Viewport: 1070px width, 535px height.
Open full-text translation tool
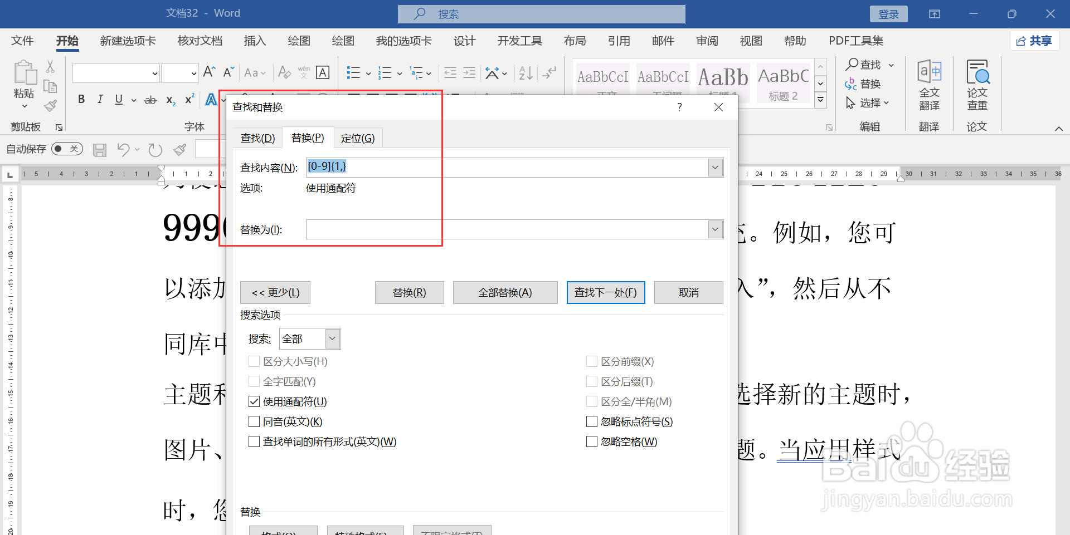click(x=929, y=85)
